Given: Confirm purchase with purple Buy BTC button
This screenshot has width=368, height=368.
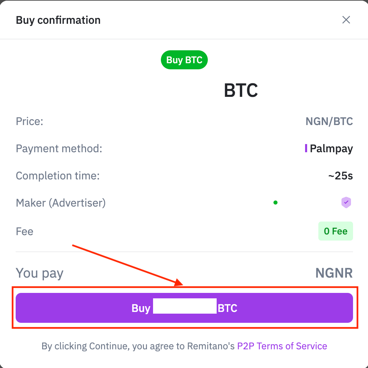Looking at the screenshot, I should click(184, 308).
